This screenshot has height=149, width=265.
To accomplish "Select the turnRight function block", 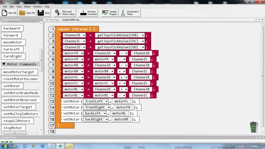I will (13, 56).
